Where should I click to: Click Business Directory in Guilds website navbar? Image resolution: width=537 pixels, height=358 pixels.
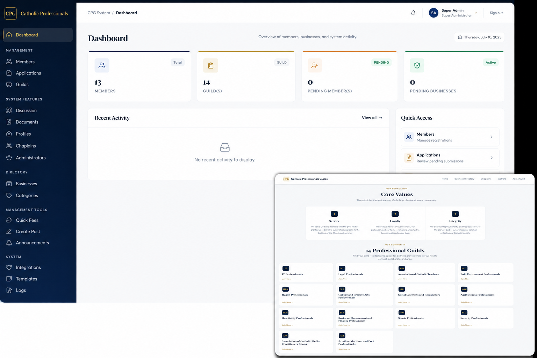click(464, 179)
